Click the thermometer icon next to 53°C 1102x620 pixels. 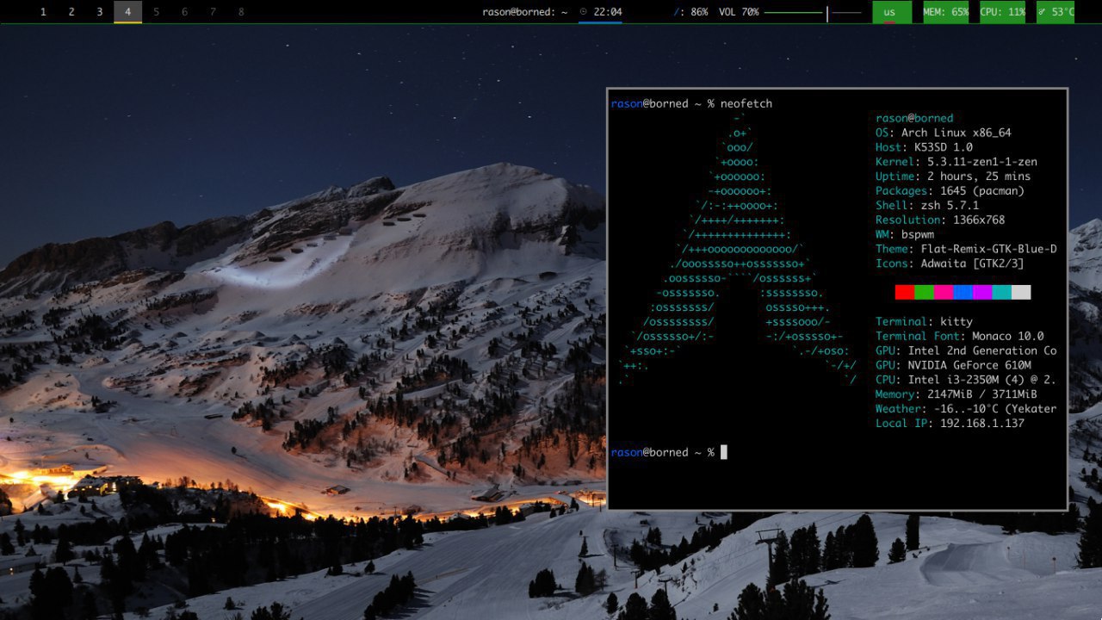pos(1043,12)
